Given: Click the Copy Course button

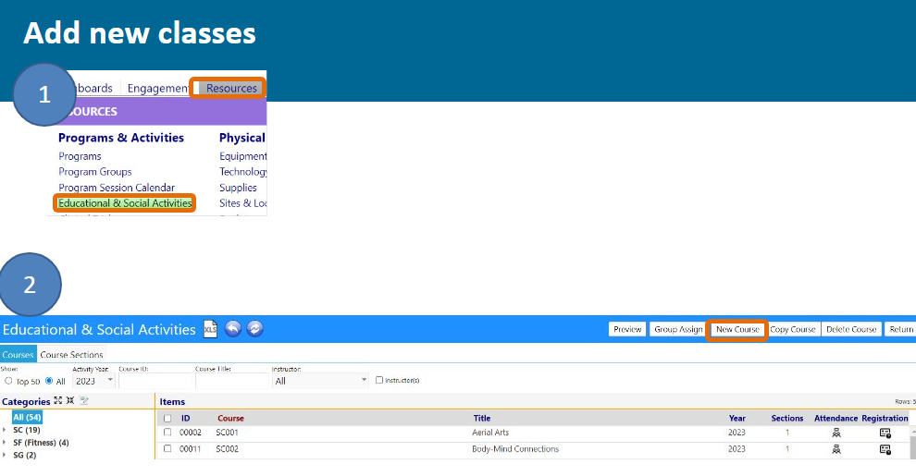Looking at the screenshot, I should [793, 329].
